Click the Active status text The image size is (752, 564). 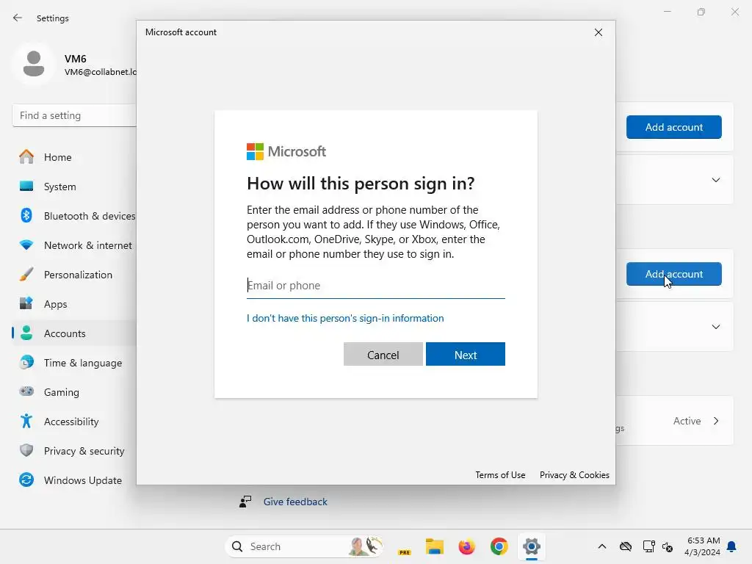(687, 421)
